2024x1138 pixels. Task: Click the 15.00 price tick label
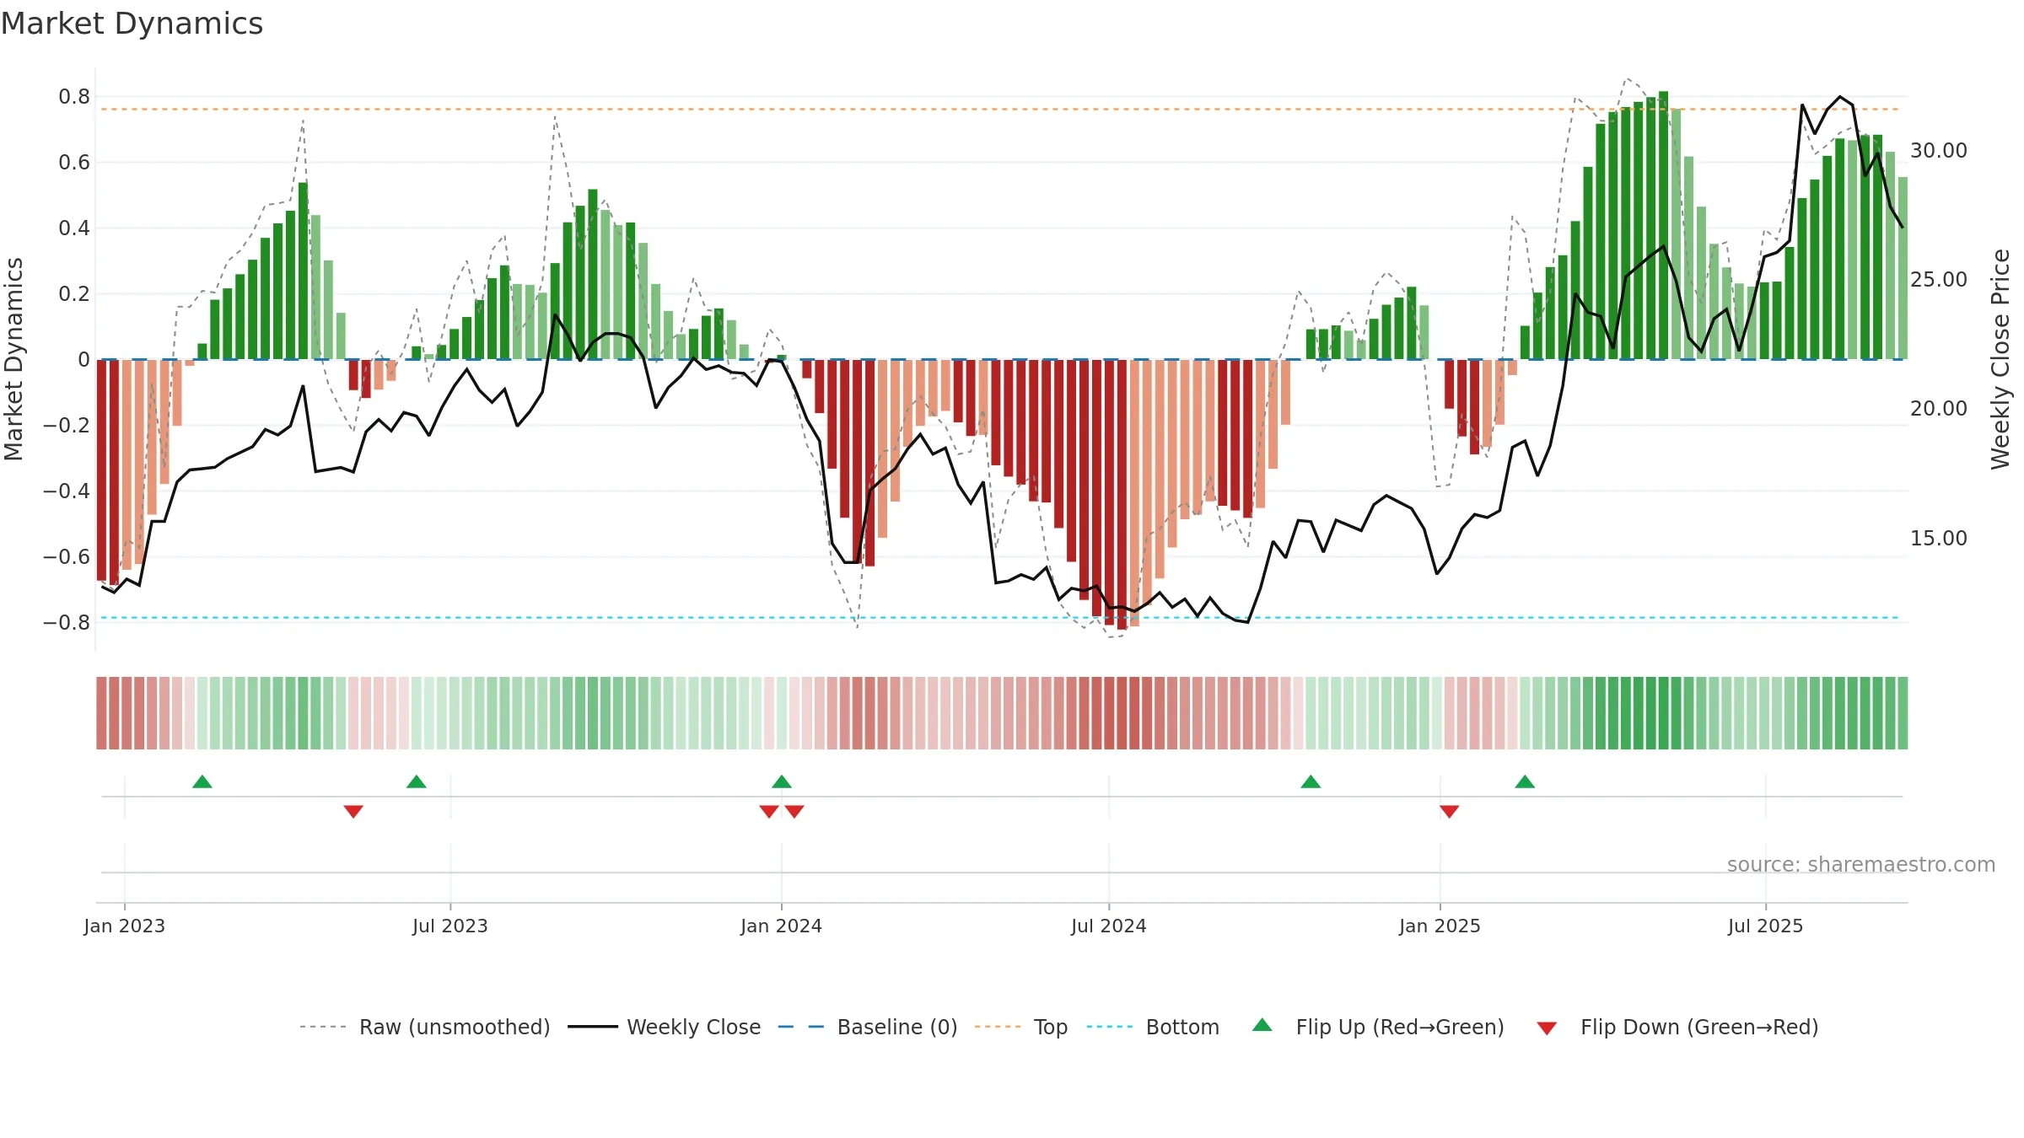[x=1939, y=538]
